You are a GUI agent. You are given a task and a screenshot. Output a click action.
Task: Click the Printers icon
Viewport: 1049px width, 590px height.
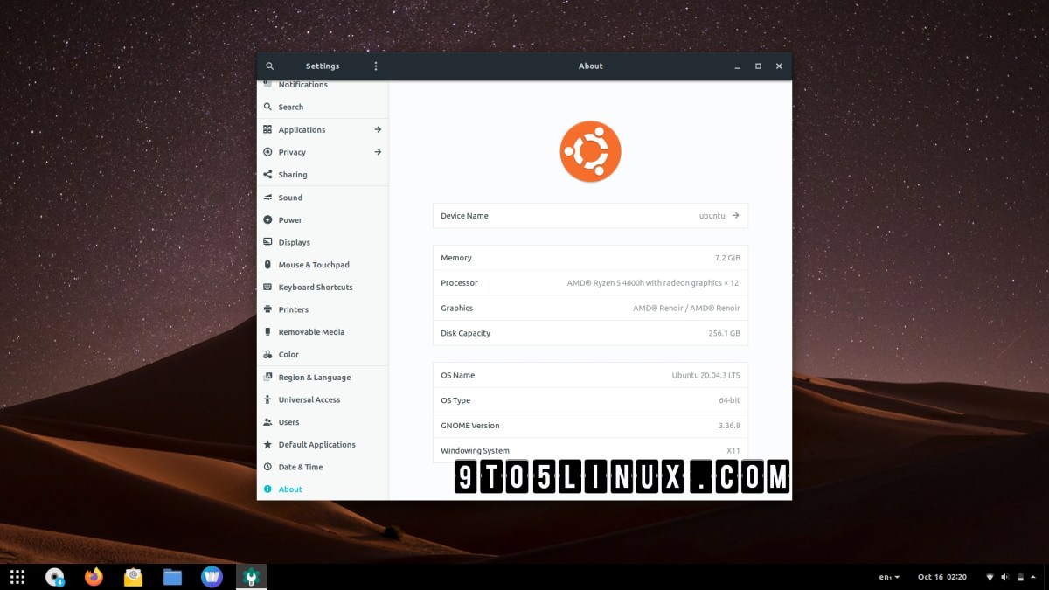pos(267,309)
